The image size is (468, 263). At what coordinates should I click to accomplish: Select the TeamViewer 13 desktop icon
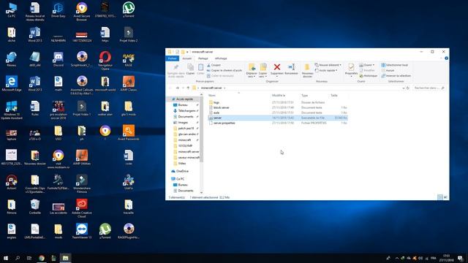pos(81,231)
